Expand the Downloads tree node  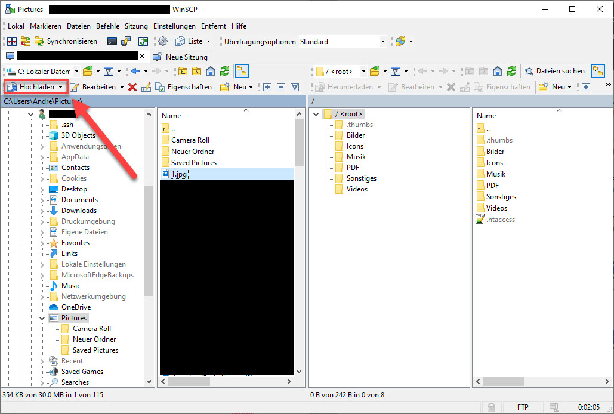[x=42, y=211]
